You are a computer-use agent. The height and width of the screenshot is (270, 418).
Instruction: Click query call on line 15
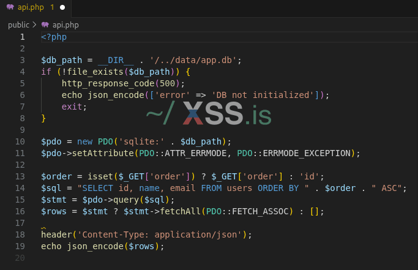pos(126,200)
